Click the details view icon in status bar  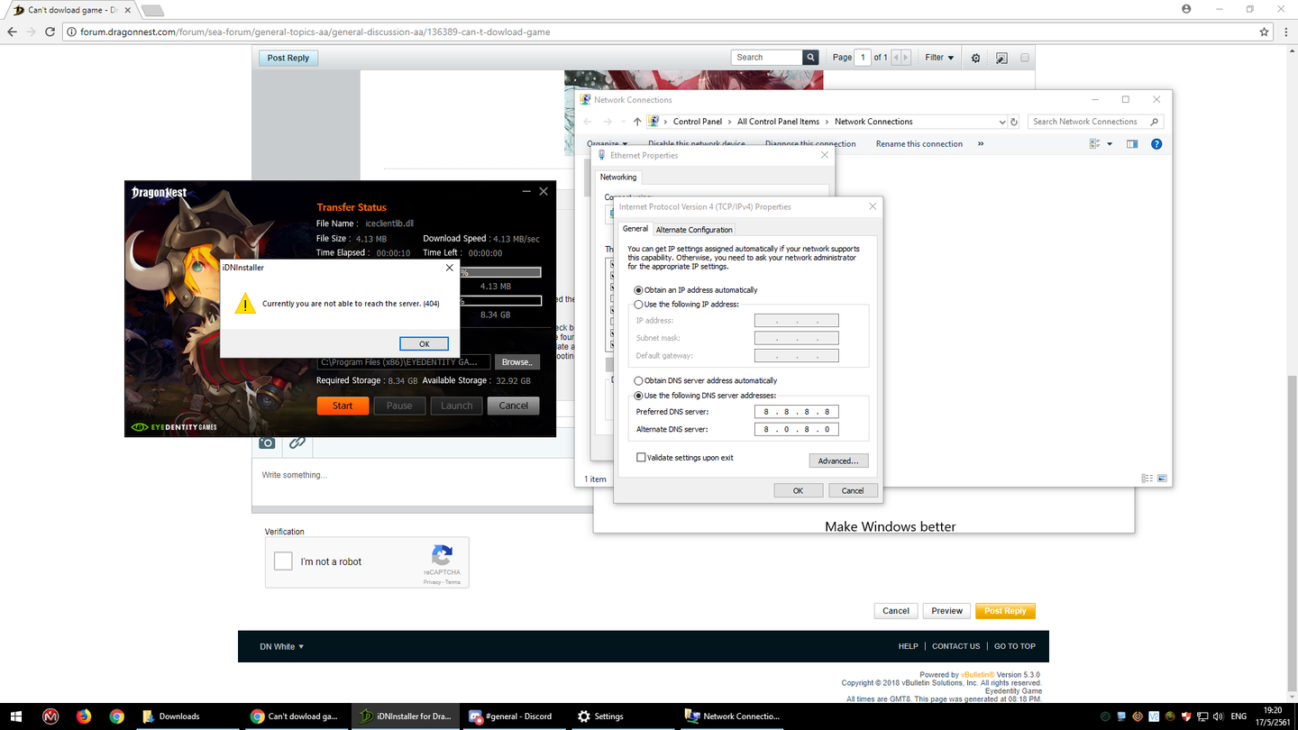click(x=1147, y=479)
